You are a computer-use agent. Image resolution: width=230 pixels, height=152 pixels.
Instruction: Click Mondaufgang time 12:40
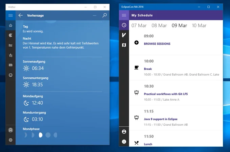point(38,103)
